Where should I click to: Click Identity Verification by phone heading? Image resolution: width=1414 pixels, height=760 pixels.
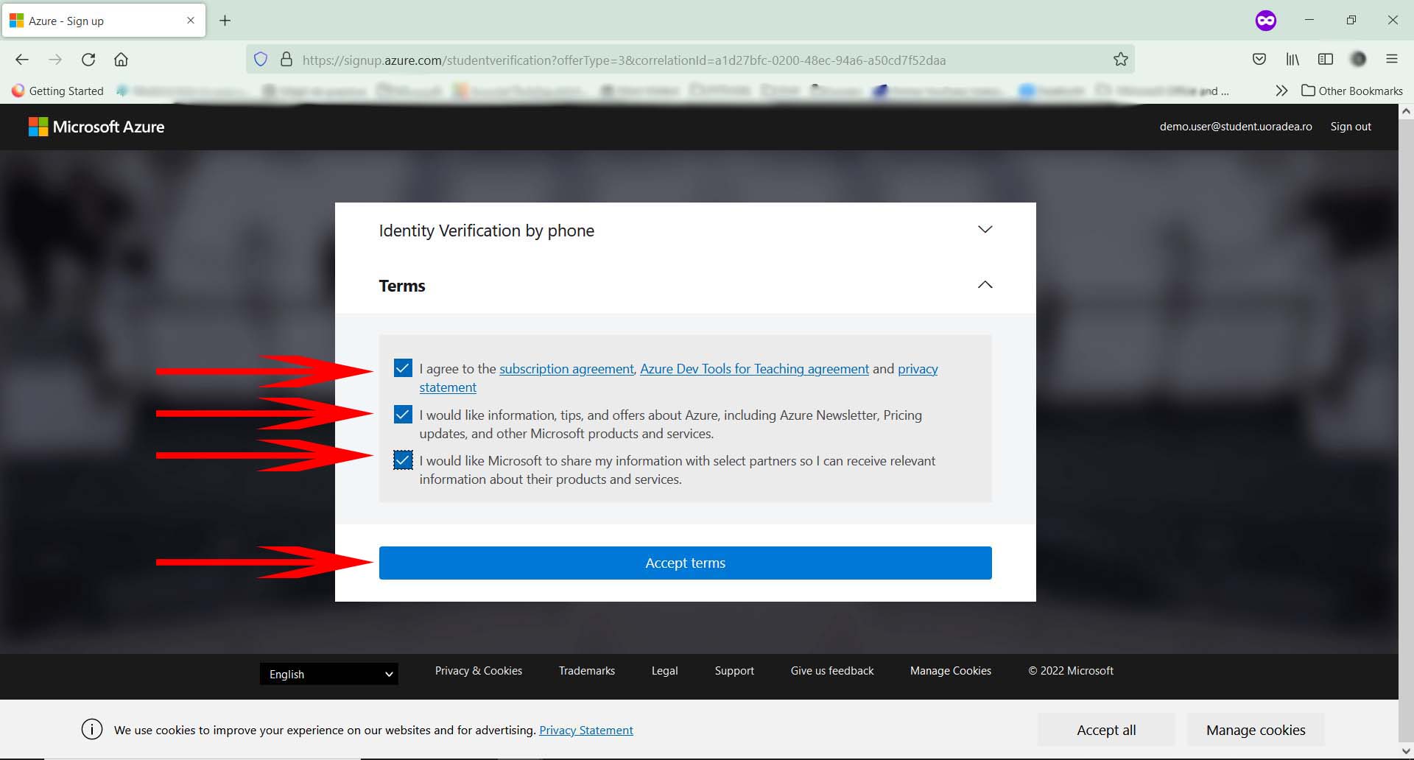[487, 231]
